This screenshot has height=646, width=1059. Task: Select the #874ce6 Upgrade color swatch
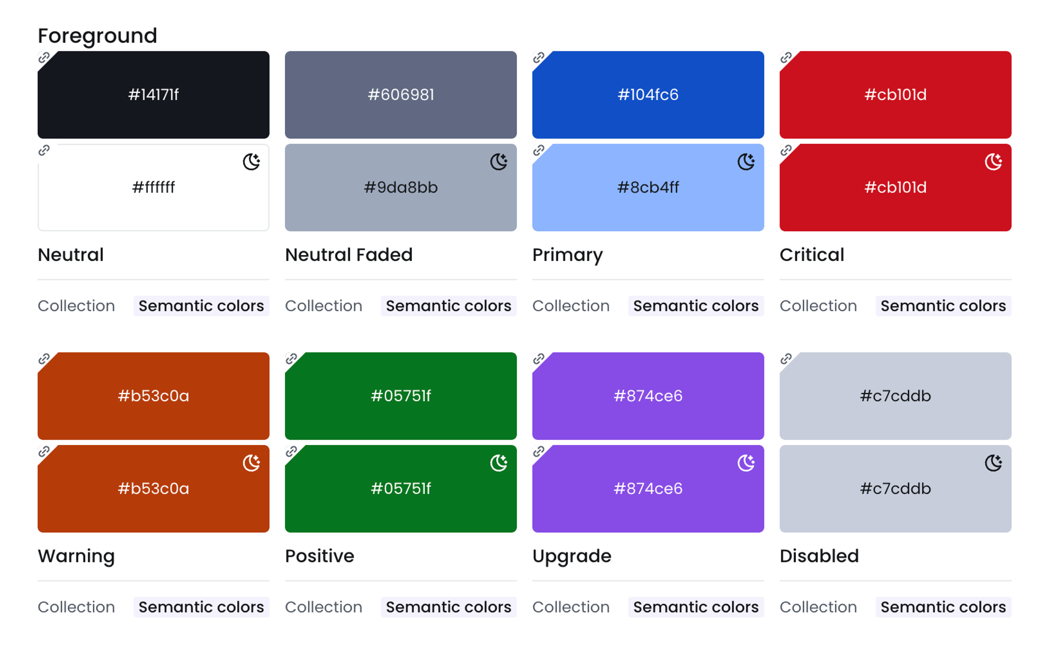tap(648, 396)
